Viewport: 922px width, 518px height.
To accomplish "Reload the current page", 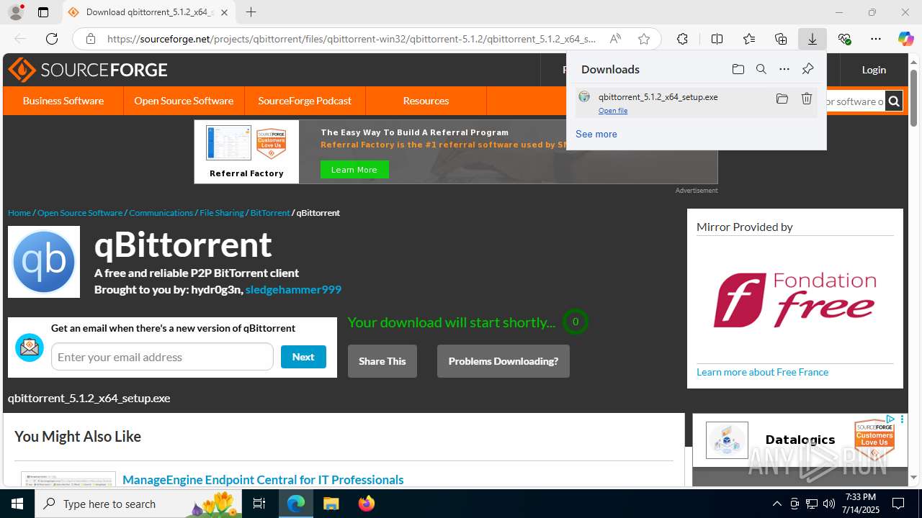I will point(52,39).
